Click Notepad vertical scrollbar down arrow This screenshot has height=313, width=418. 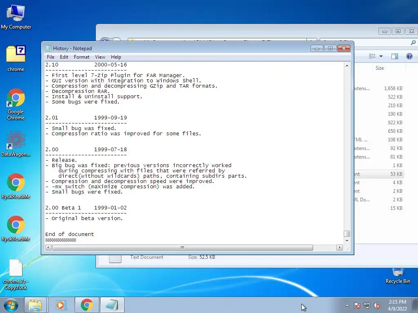(x=347, y=240)
